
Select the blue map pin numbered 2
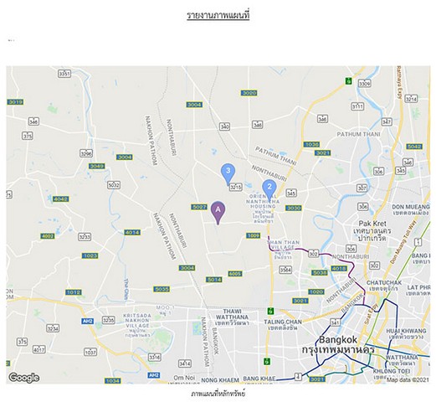tap(269, 189)
